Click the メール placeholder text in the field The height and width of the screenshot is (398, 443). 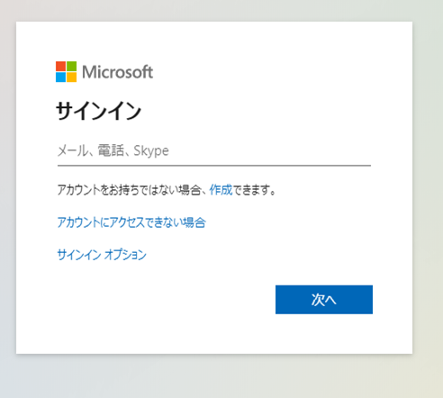(72, 150)
